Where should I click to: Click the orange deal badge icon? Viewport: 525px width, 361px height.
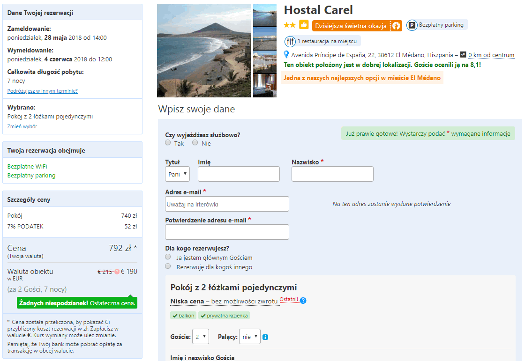[396, 26]
